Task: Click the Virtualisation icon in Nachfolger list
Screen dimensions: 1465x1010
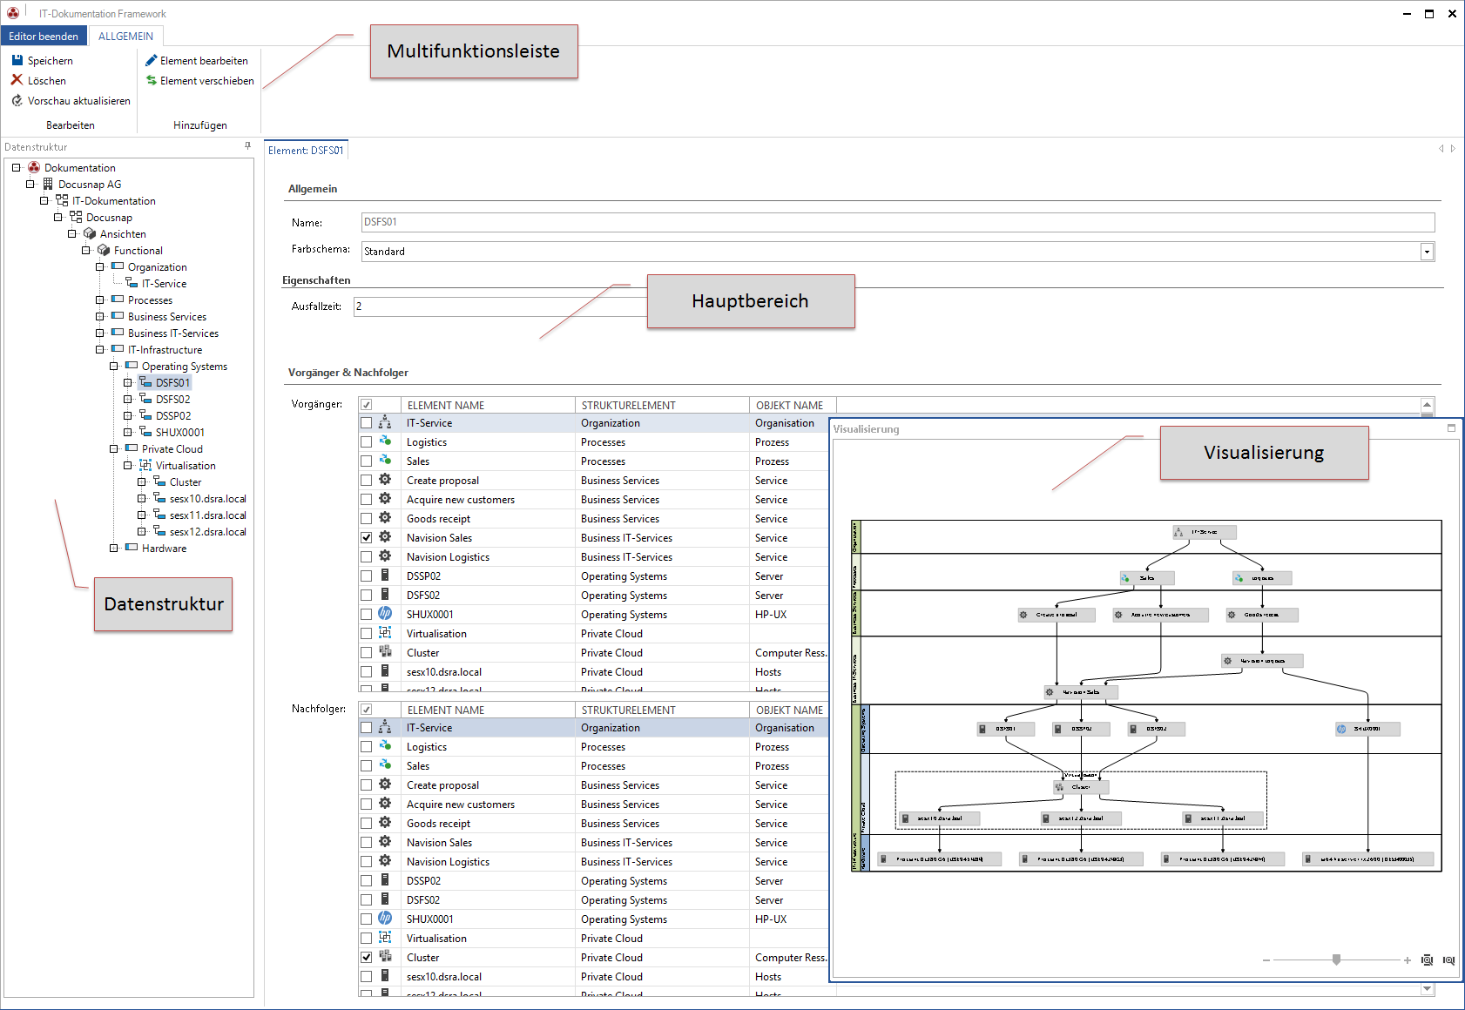Action: coord(385,938)
